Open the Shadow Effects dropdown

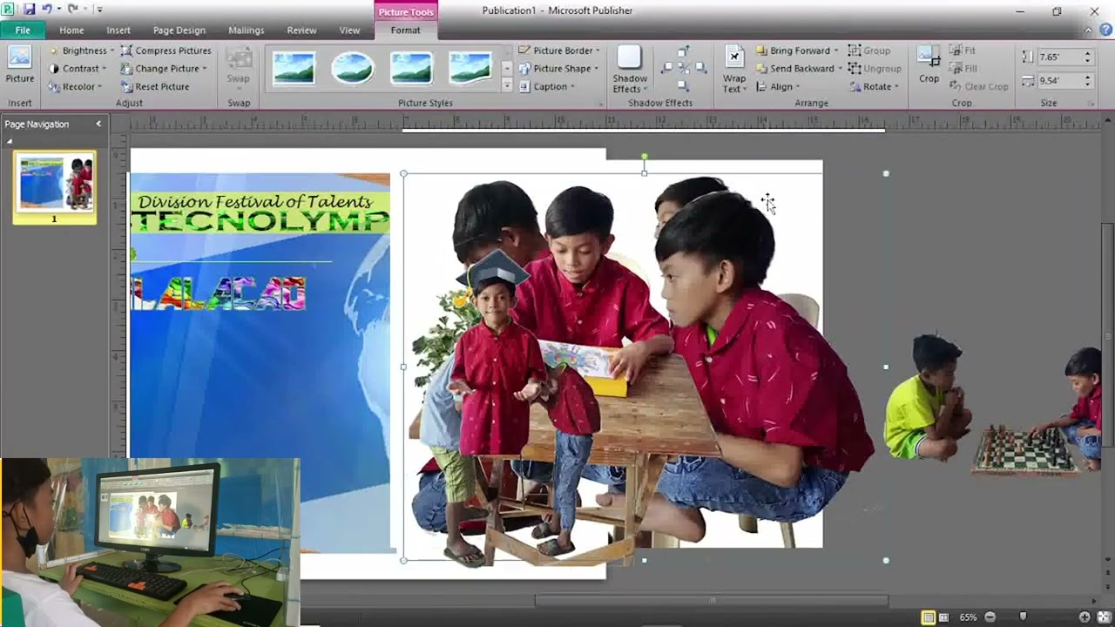630,69
